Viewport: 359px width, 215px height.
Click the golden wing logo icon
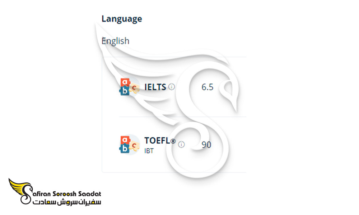pos(20,191)
